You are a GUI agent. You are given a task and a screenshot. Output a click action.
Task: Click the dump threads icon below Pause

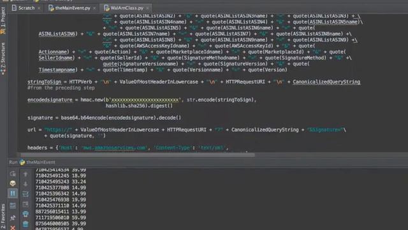(13, 206)
